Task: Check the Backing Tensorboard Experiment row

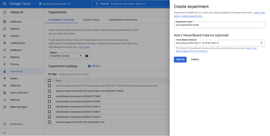Action: point(49,86)
